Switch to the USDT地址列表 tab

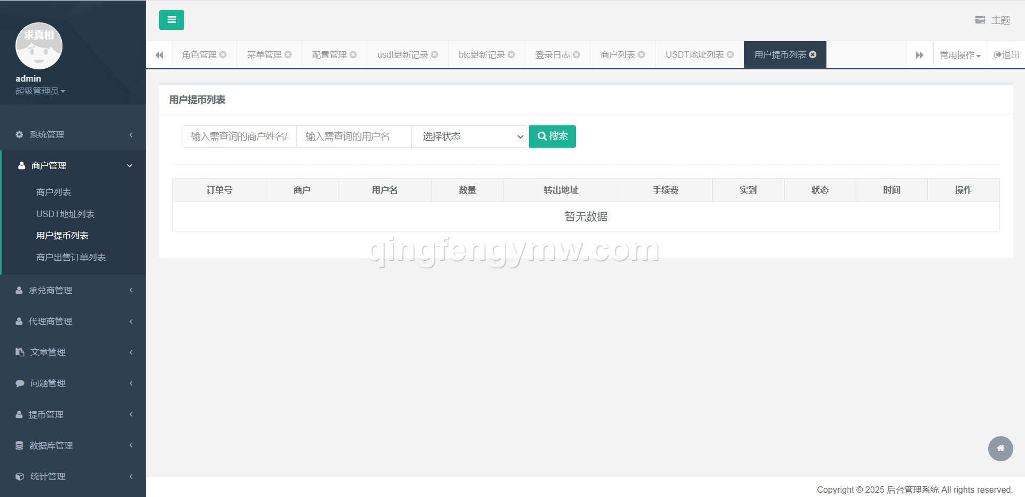click(695, 54)
